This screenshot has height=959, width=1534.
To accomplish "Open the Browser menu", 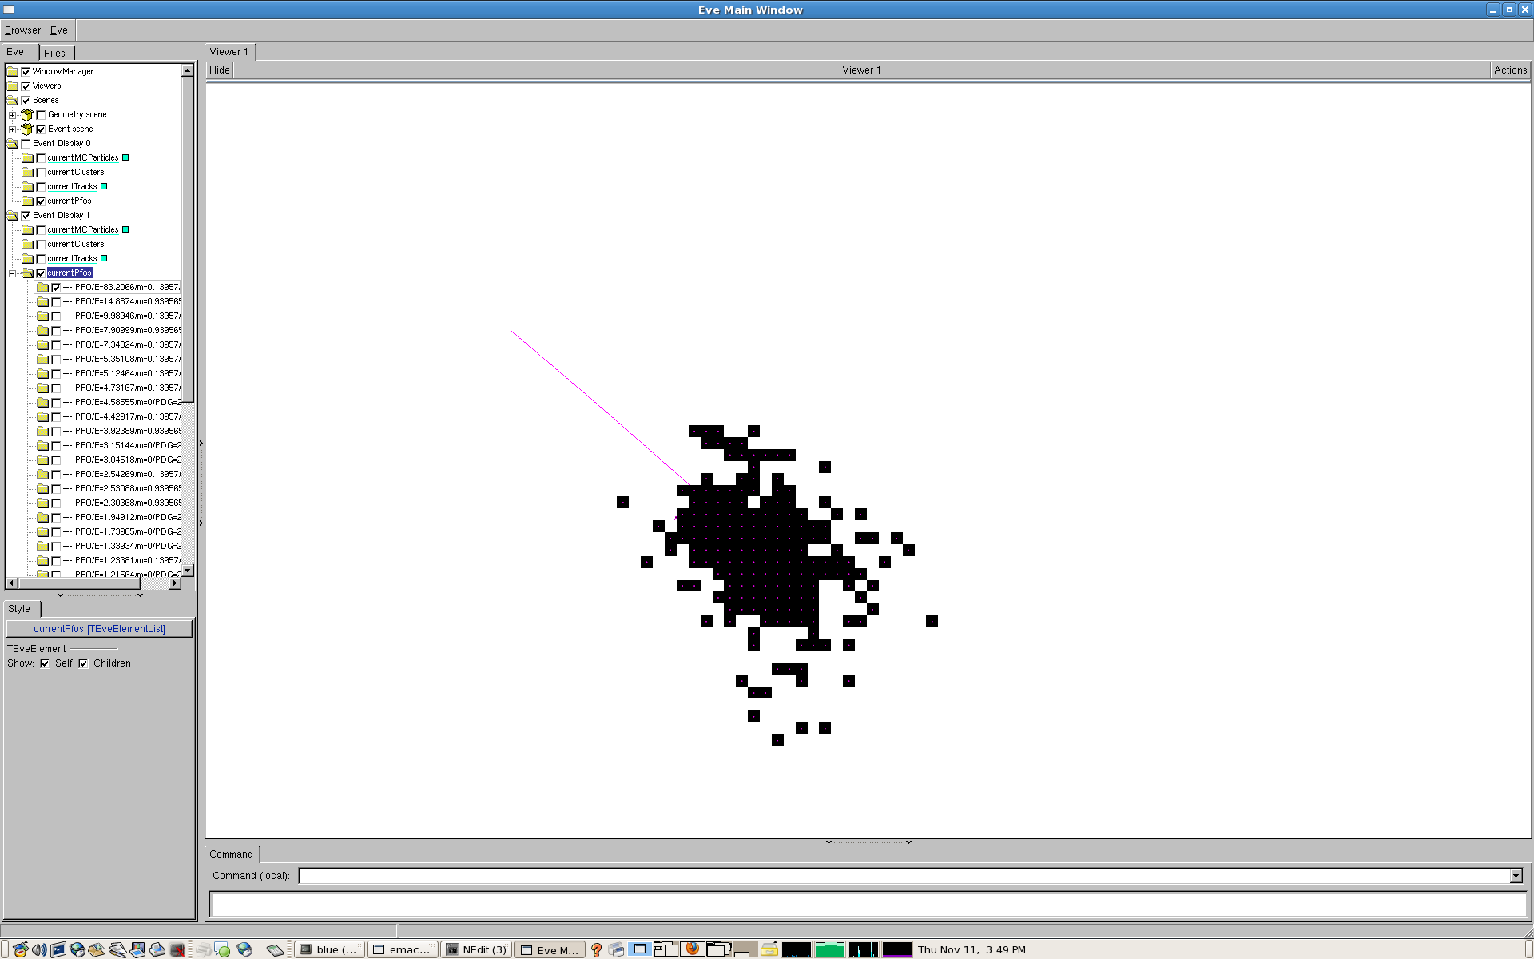I will click(22, 30).
